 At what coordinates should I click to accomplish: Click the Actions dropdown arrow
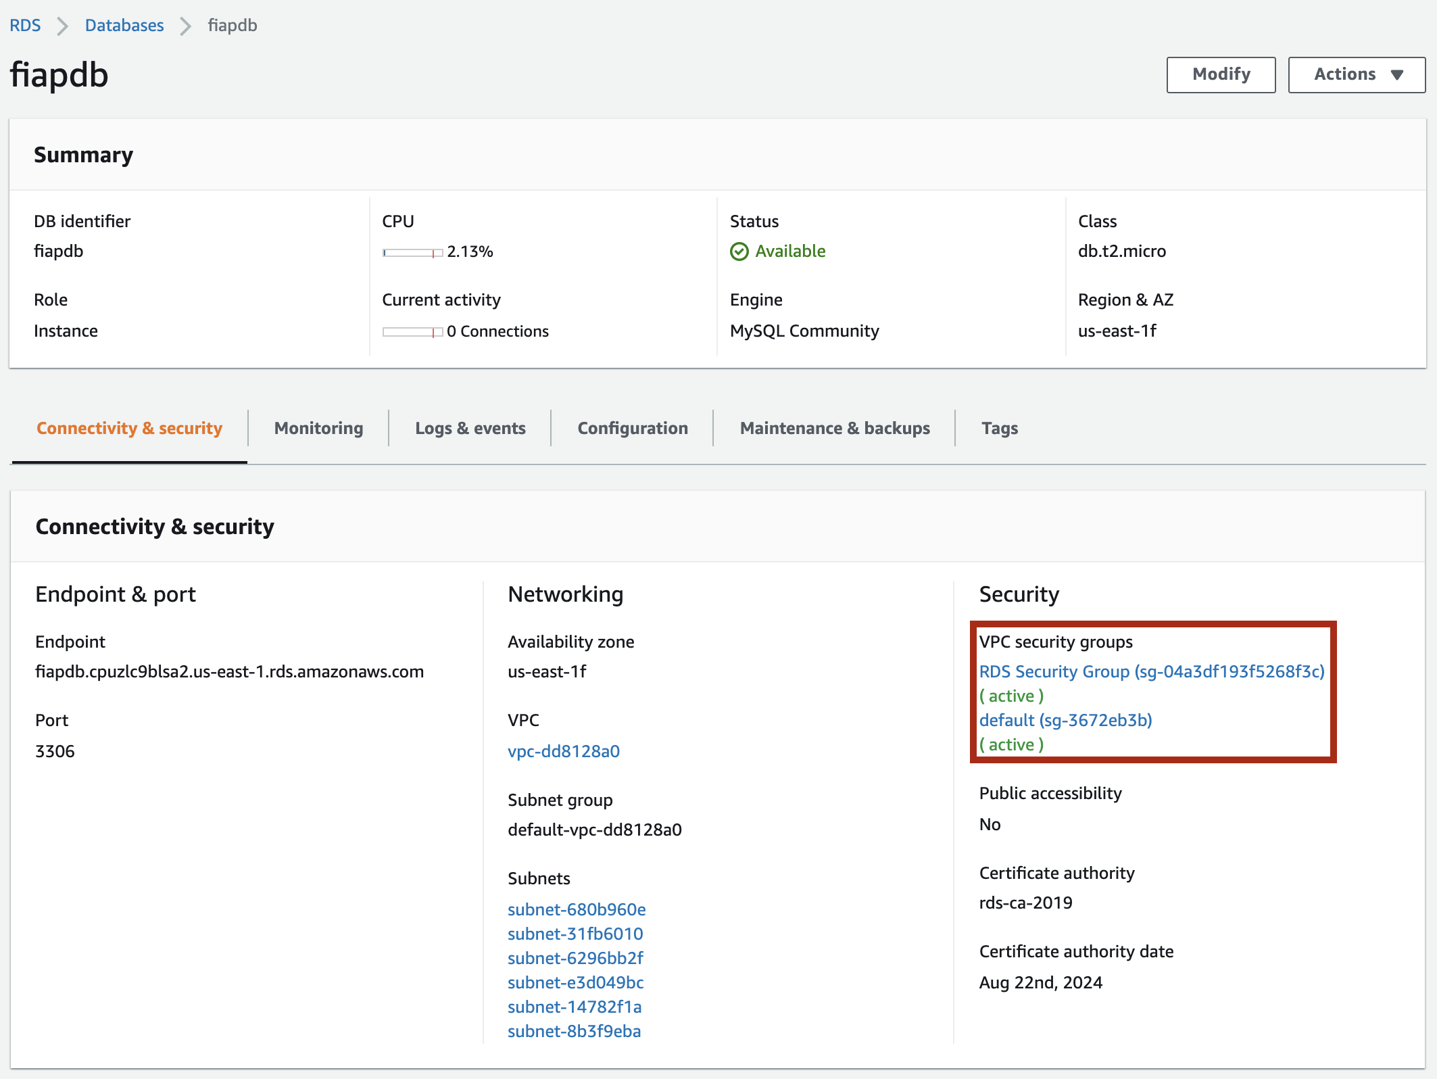click(1396, 75)
